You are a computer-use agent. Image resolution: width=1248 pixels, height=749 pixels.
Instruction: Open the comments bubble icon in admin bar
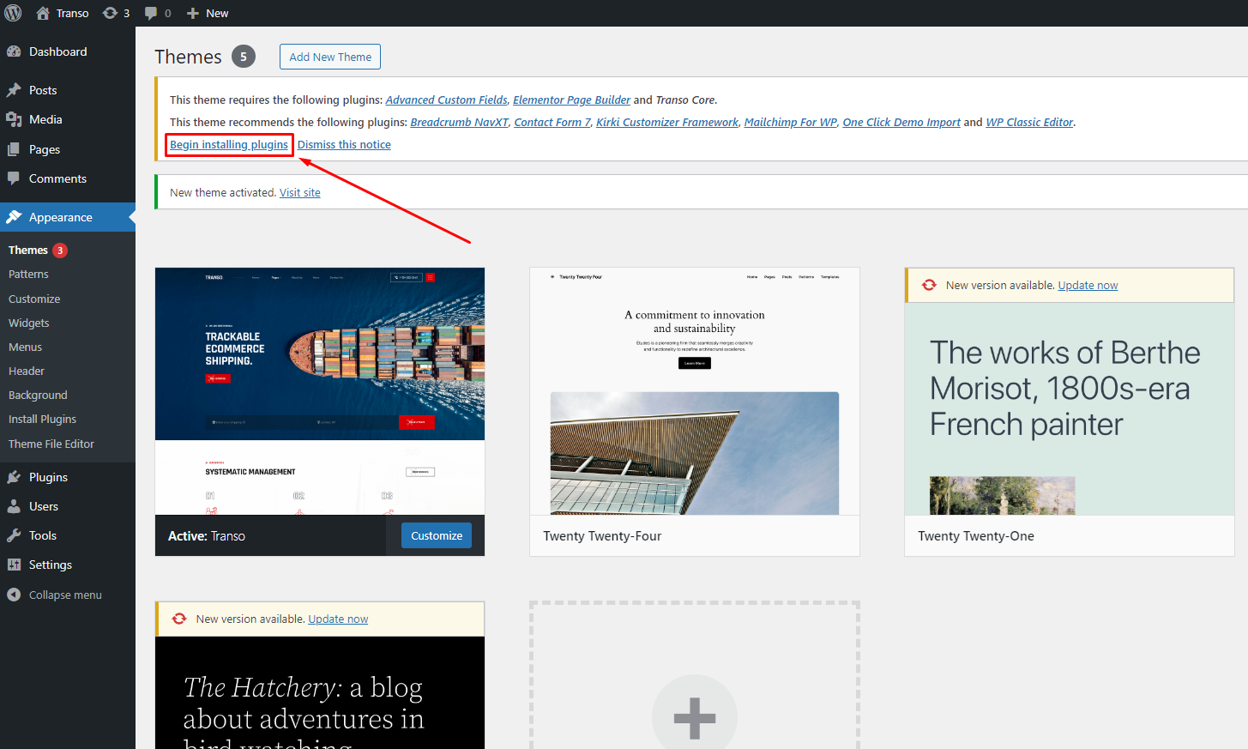point(151,13)
